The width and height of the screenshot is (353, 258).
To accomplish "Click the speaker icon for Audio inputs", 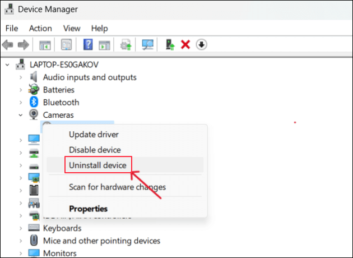I will 34,77.
